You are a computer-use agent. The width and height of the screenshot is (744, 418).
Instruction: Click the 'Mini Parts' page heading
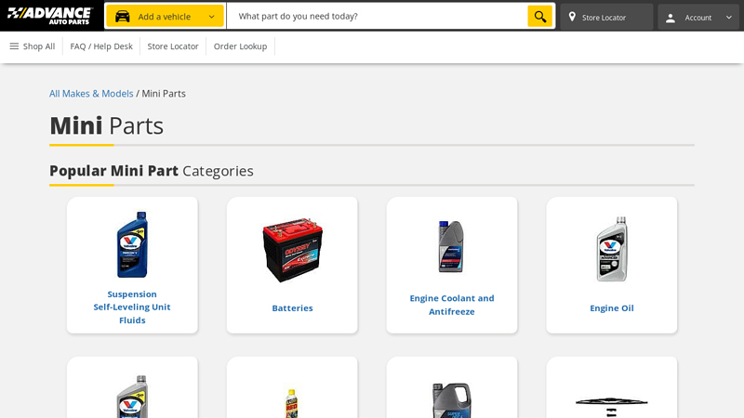106,125
